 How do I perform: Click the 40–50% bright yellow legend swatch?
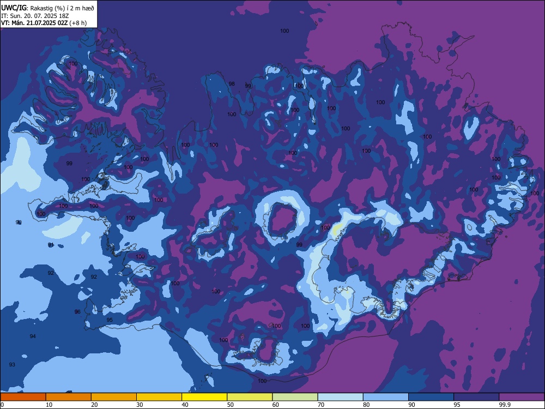point(204,397)
